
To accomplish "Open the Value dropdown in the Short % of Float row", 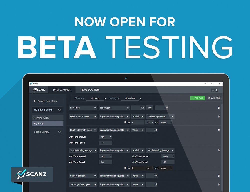I will pos(138,176).
